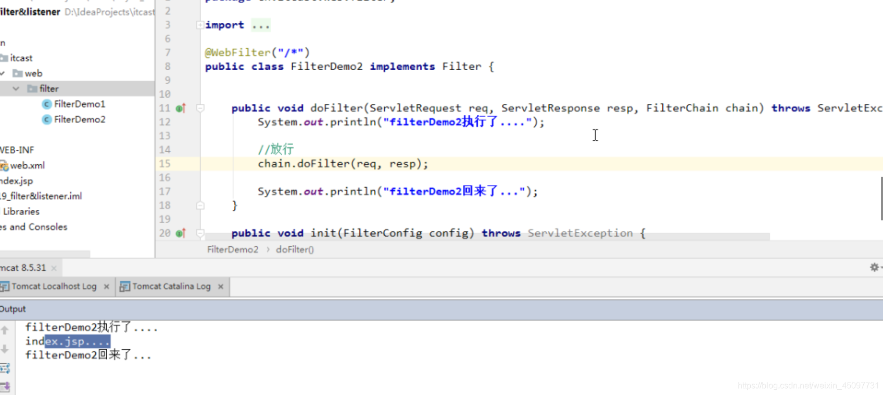This screenshot has width=883, height=395.
Task: Click the ServletException in init signature
Action: point(580,233)
